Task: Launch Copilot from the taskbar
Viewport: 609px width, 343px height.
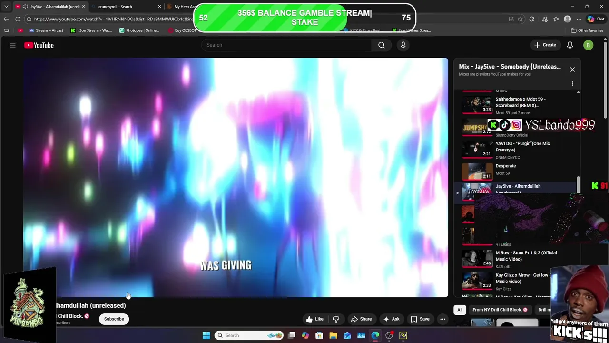Action: [x=305, y=335]
